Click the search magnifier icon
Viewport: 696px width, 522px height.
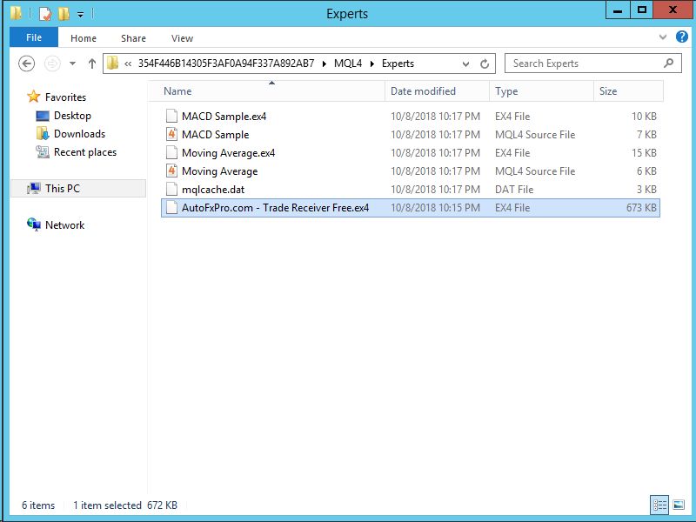(x=668, y=64)
